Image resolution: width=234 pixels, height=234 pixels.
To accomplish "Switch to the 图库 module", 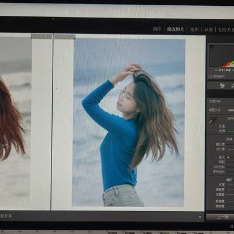I will tap(157, 29).
